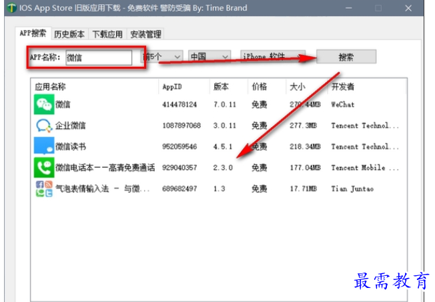
Task: Click the 微信 WeChat app icon
Action: tap(44, 104)
